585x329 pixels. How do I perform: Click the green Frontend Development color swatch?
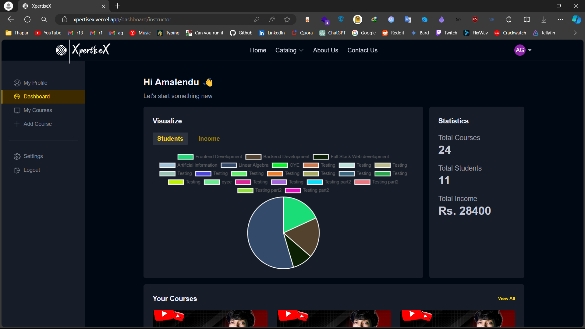point(186,157)
